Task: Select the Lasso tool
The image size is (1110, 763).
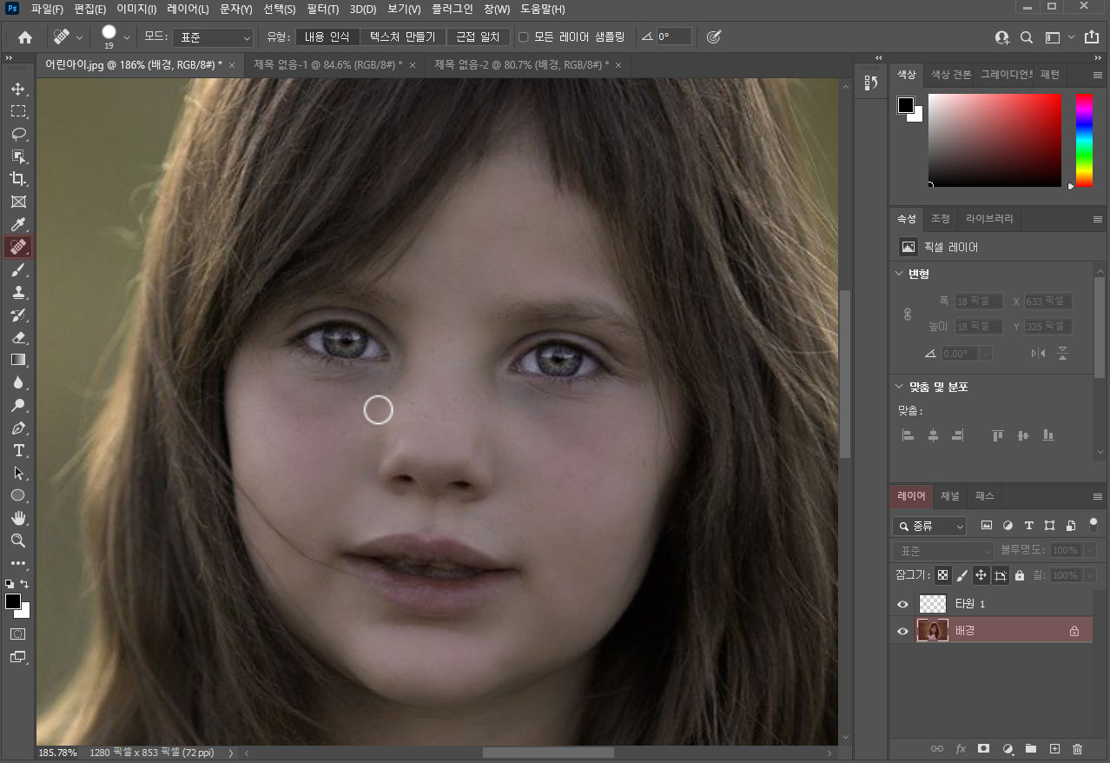Action: [x=17, y=134]
